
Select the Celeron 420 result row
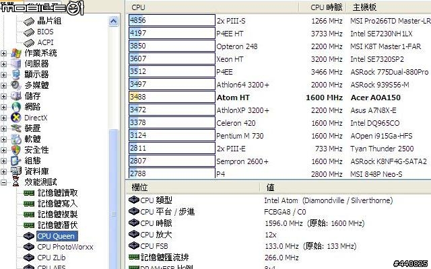tap(279, 122)
